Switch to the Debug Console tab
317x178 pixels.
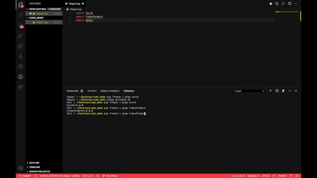tap(110, 91)
